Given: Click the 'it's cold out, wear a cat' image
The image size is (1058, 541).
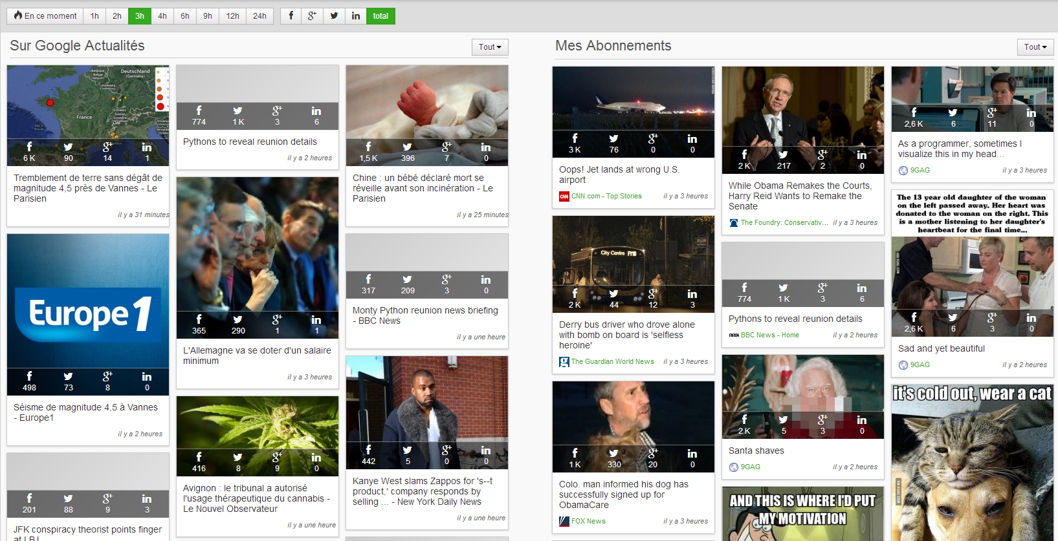Looking at the screenshot, I should coord(973,463).
